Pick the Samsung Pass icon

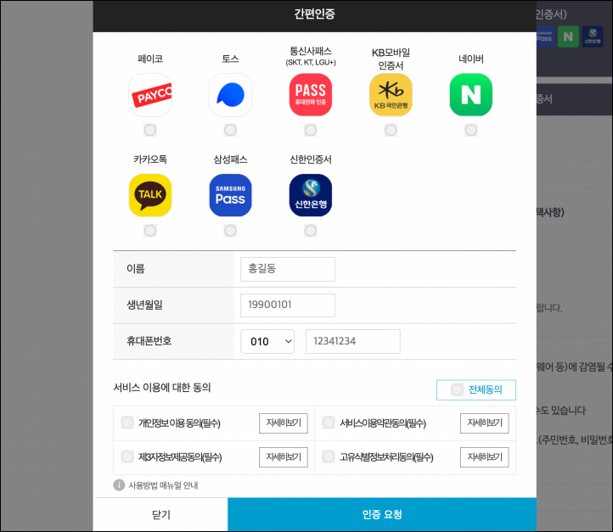(230, 195)
